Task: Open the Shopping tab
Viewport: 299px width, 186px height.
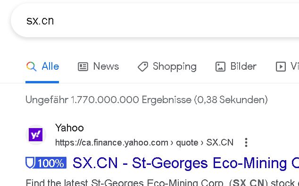Action: click(174, 67)
